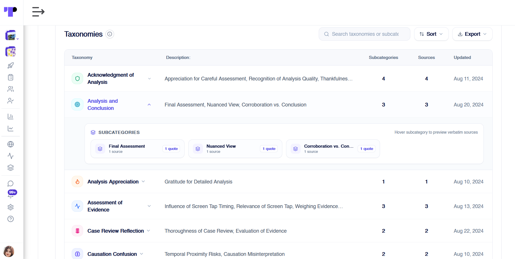This screenshot has width=515, height=259.
Task: Open the chat bubble sidebar icon
Action: tap(11, 183)
